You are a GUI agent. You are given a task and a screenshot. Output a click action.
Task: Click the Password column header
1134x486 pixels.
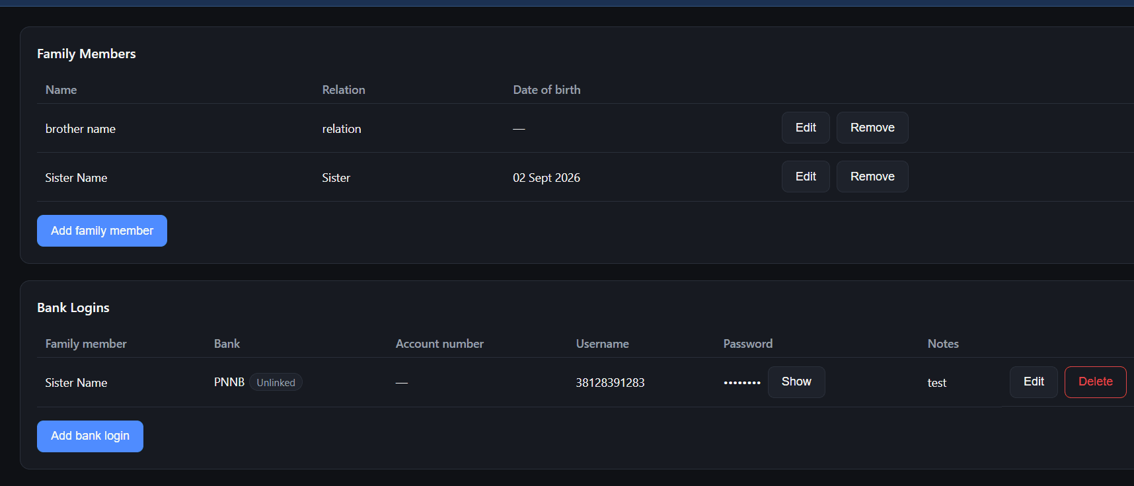(747, 344)
